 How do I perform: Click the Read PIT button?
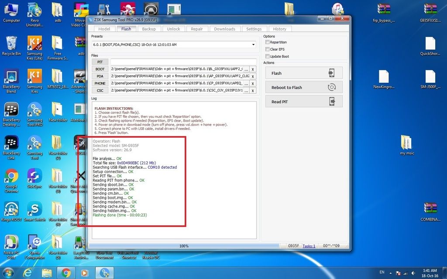click(304, 101)
